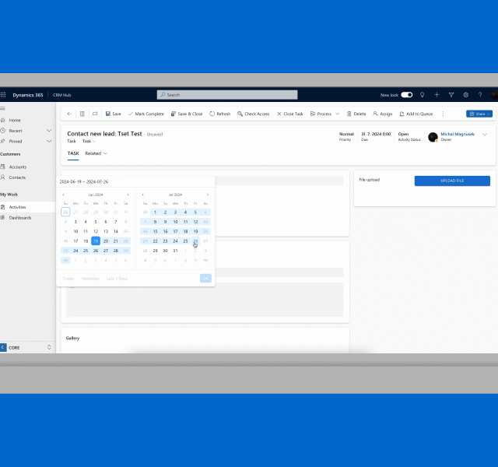Select the TASK tab
Viewport: 498px width, 467px height.
[x=73, y=153]
